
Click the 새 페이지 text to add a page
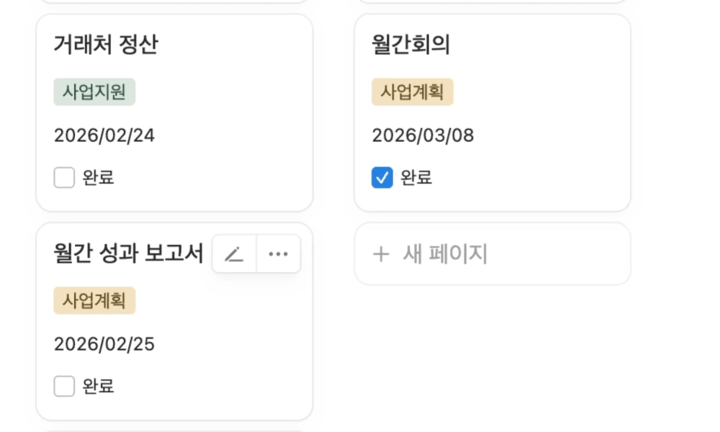pyautogui.click(x=445, y=254)
